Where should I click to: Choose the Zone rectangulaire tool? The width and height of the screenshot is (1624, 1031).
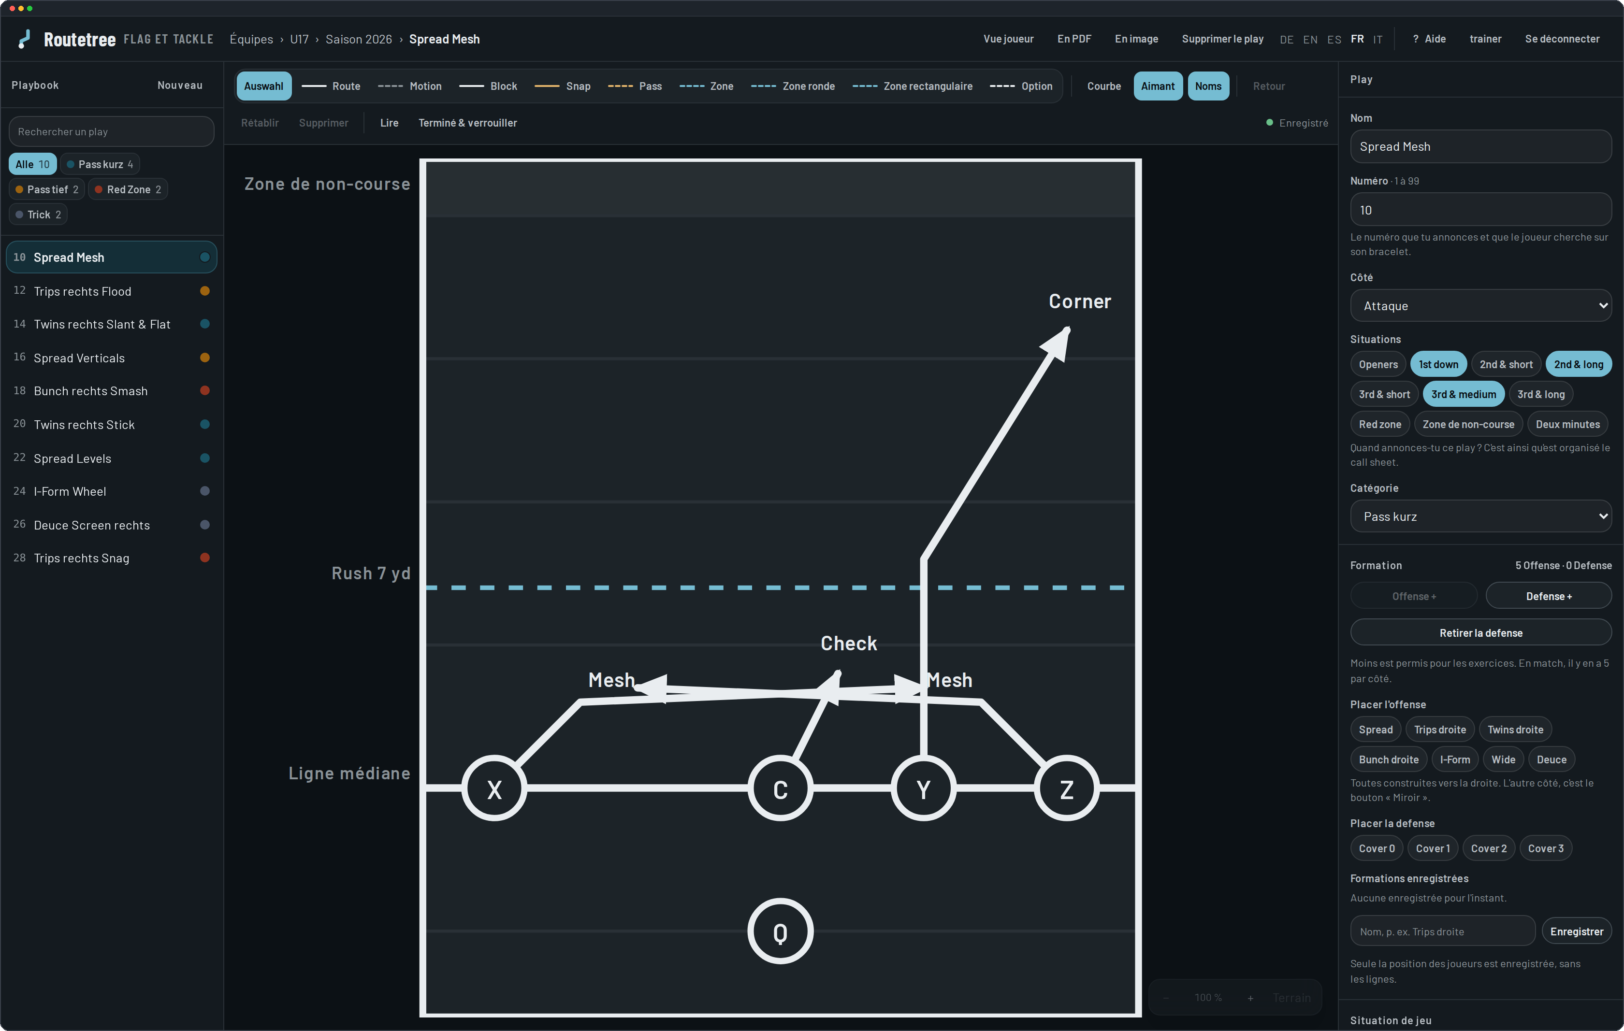click(912, 86)
